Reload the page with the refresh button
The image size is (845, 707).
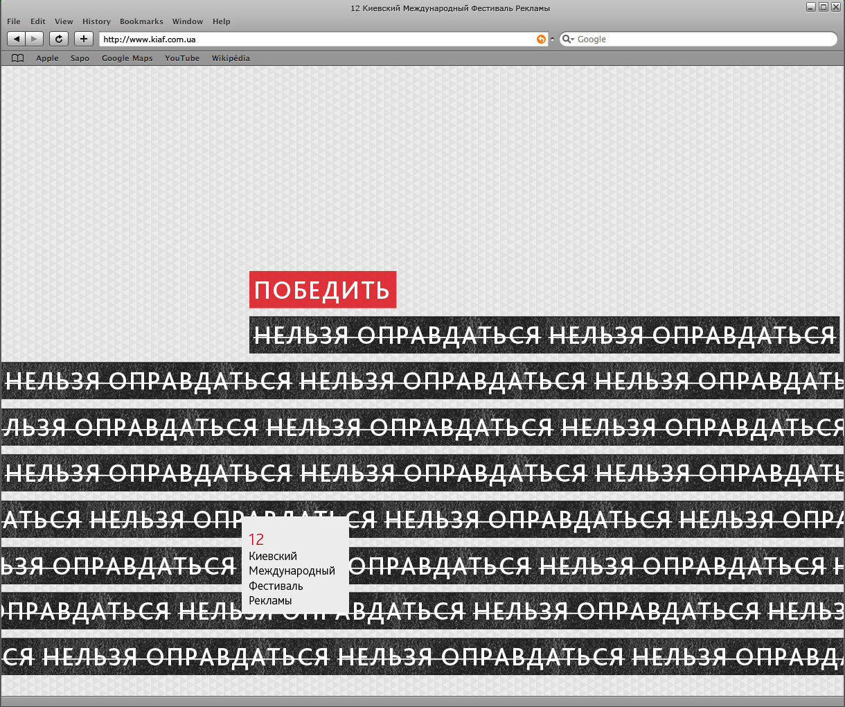[59, 40]
